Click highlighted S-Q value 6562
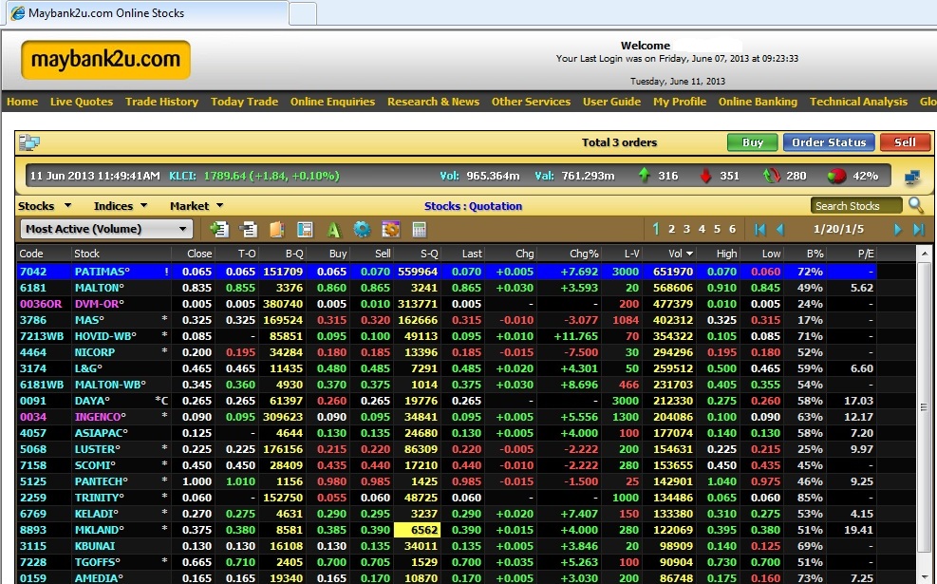This screenshot has height=584, width=937. tap(417, 530)
